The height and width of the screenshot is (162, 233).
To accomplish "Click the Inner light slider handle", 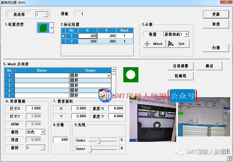I will click(90, 149).
